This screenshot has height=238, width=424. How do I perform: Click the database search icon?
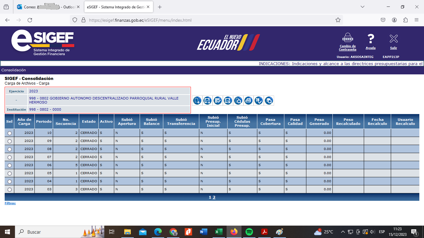[x=269, y=100]
